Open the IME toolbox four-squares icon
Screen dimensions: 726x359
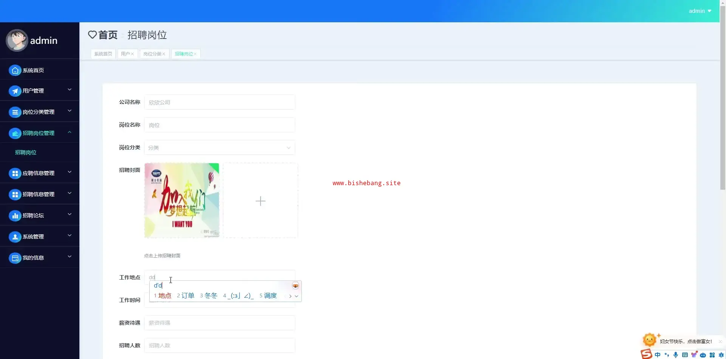[x=712, y=355]
